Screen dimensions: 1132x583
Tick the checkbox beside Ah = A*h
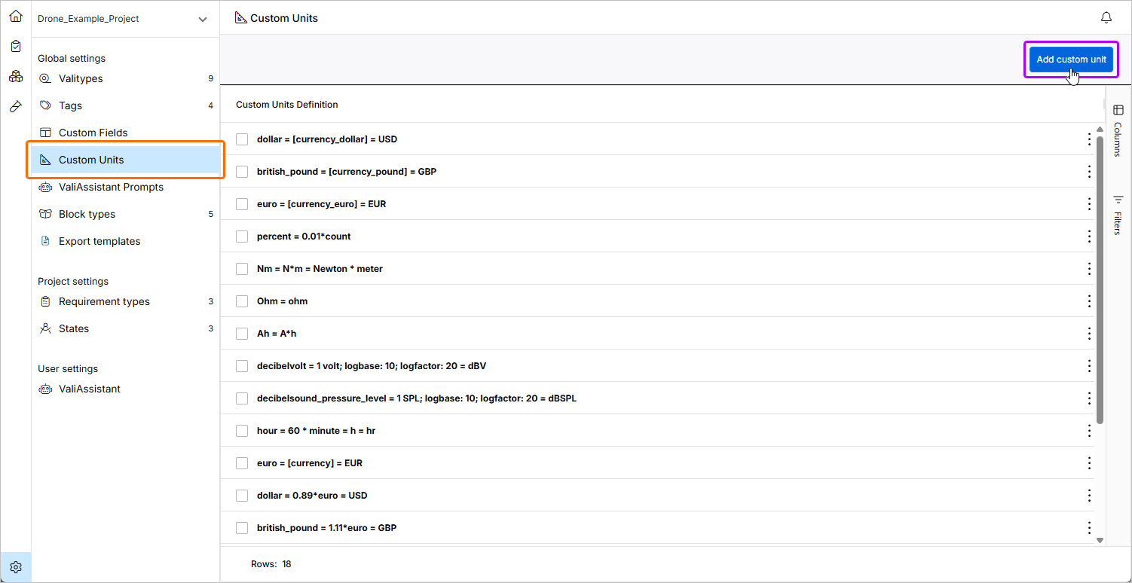tap(242, 334)
